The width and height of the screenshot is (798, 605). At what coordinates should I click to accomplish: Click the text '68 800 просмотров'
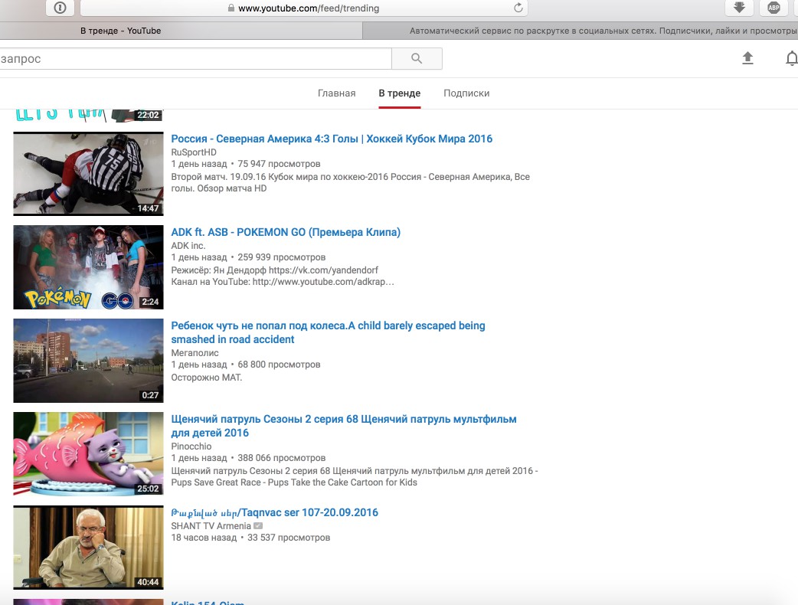click(x=279, y=365)
